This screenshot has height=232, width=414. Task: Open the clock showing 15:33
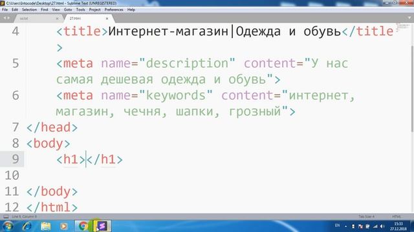click(x=398, y=226)
